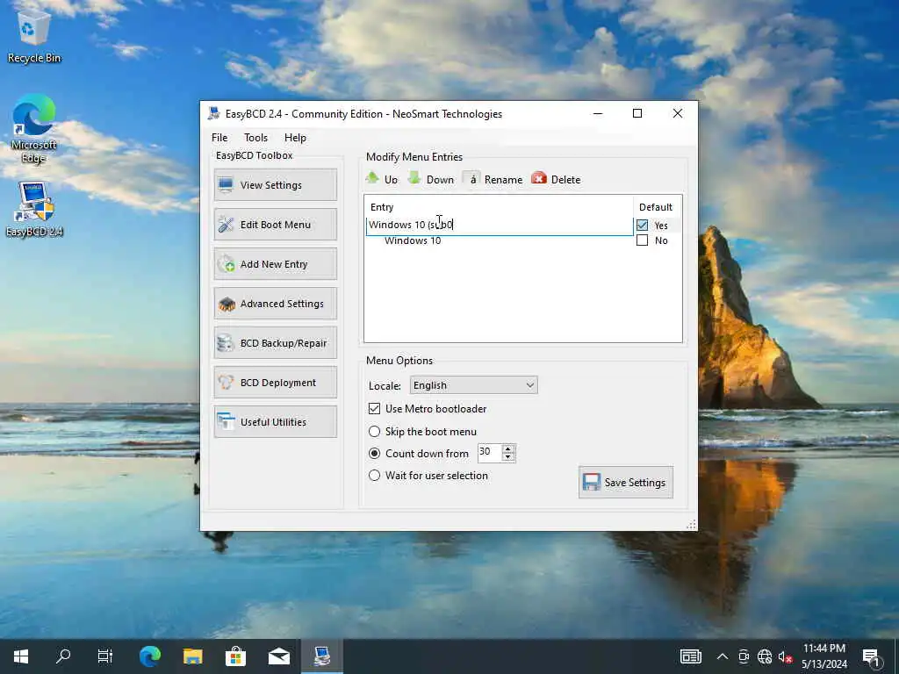
Task: Open Add New Entry page
Action: (x=275, y=263)
